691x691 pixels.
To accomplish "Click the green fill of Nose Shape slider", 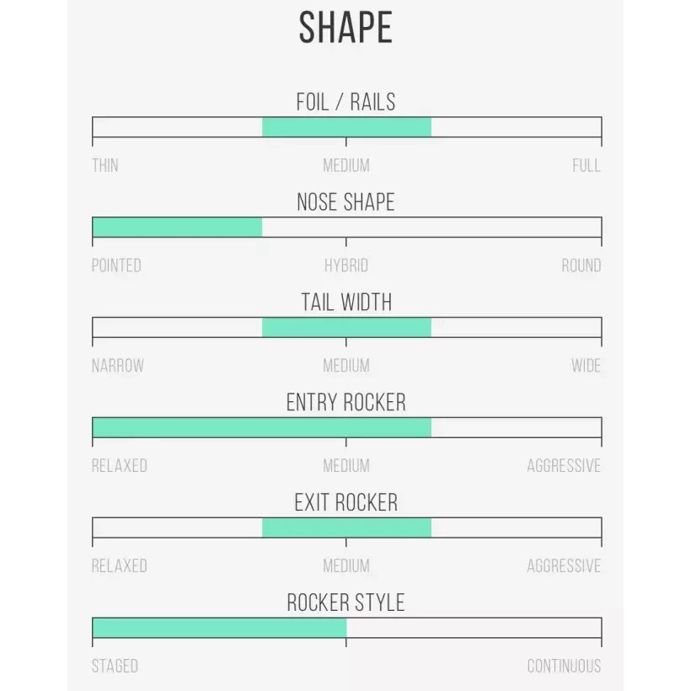I will pyautogui.click(x=177, y=228).
